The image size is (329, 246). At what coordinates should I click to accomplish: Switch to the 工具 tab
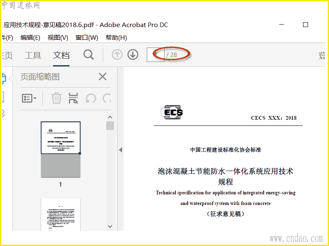click(33, 55)
